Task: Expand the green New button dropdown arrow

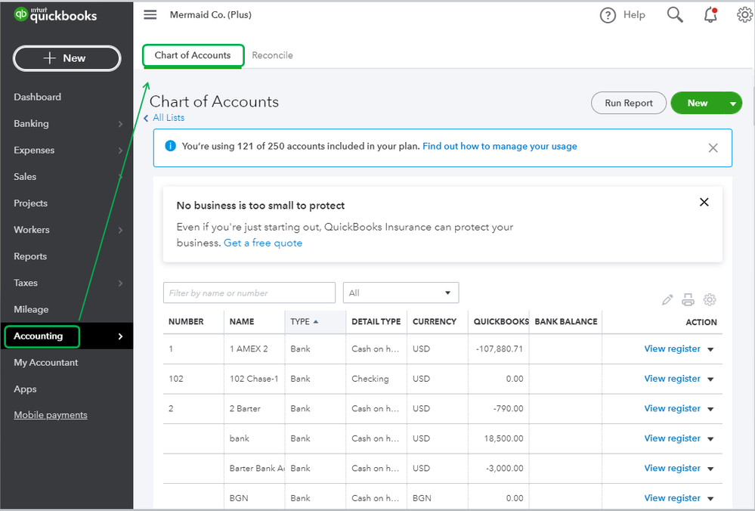Action: (x=732, y=104)
